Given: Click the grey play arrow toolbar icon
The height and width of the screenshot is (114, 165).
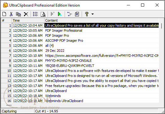Looking at the screenshot, I should pos(52,14).
